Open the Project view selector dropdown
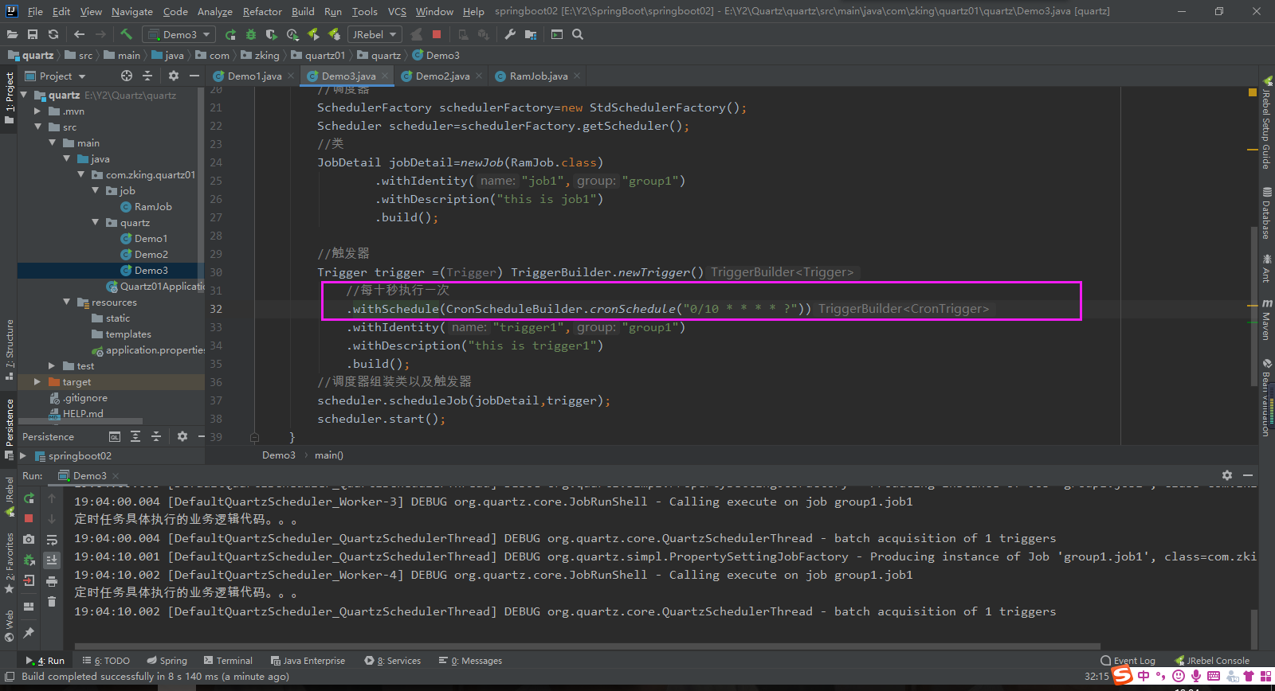The height and width of the screenshot is (691, 1275). pyautogui.click(x=55, y=76)
